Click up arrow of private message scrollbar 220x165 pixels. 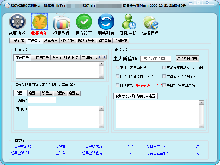tap(201, 102)
